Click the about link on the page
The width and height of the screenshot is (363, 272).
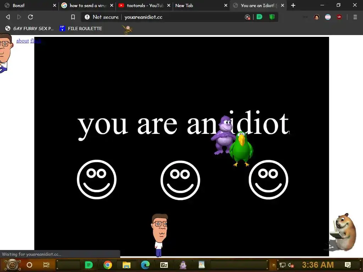pyautogui.click(x=22, y=41)
